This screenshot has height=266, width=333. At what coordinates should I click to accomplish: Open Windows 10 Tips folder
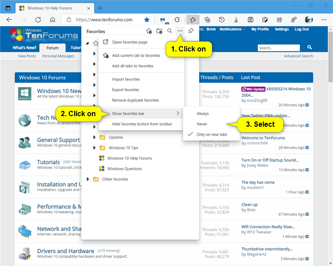[x=123, y=148]
